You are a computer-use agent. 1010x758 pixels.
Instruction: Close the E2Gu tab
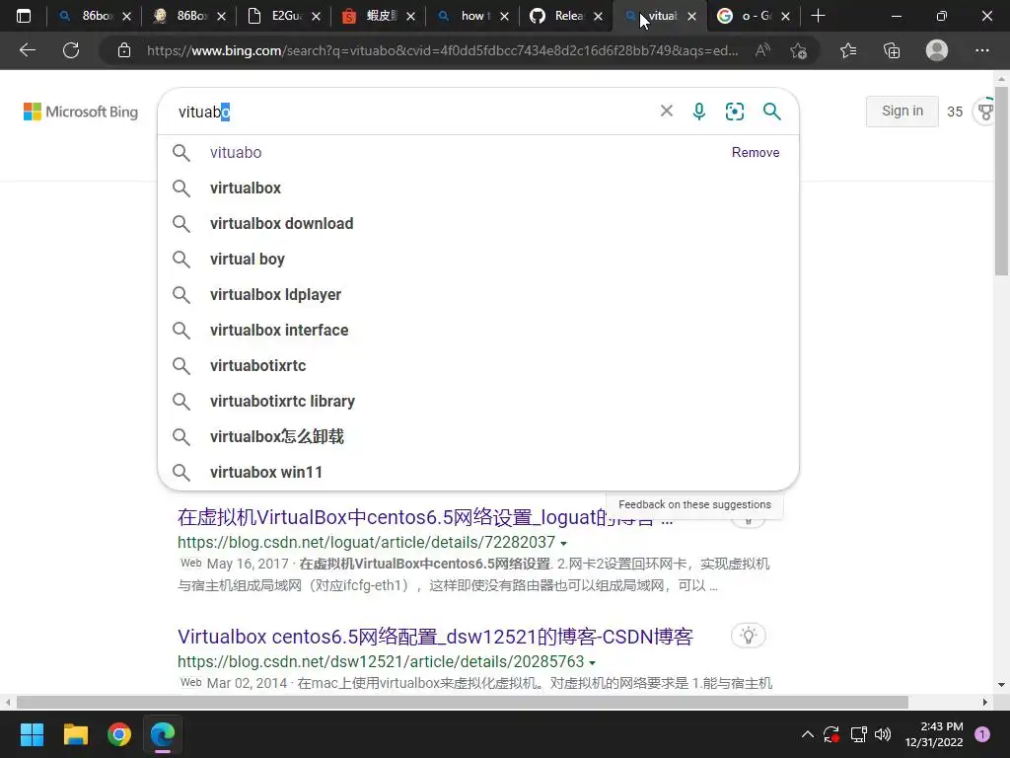pyautogui.click(x=316, y=16)
